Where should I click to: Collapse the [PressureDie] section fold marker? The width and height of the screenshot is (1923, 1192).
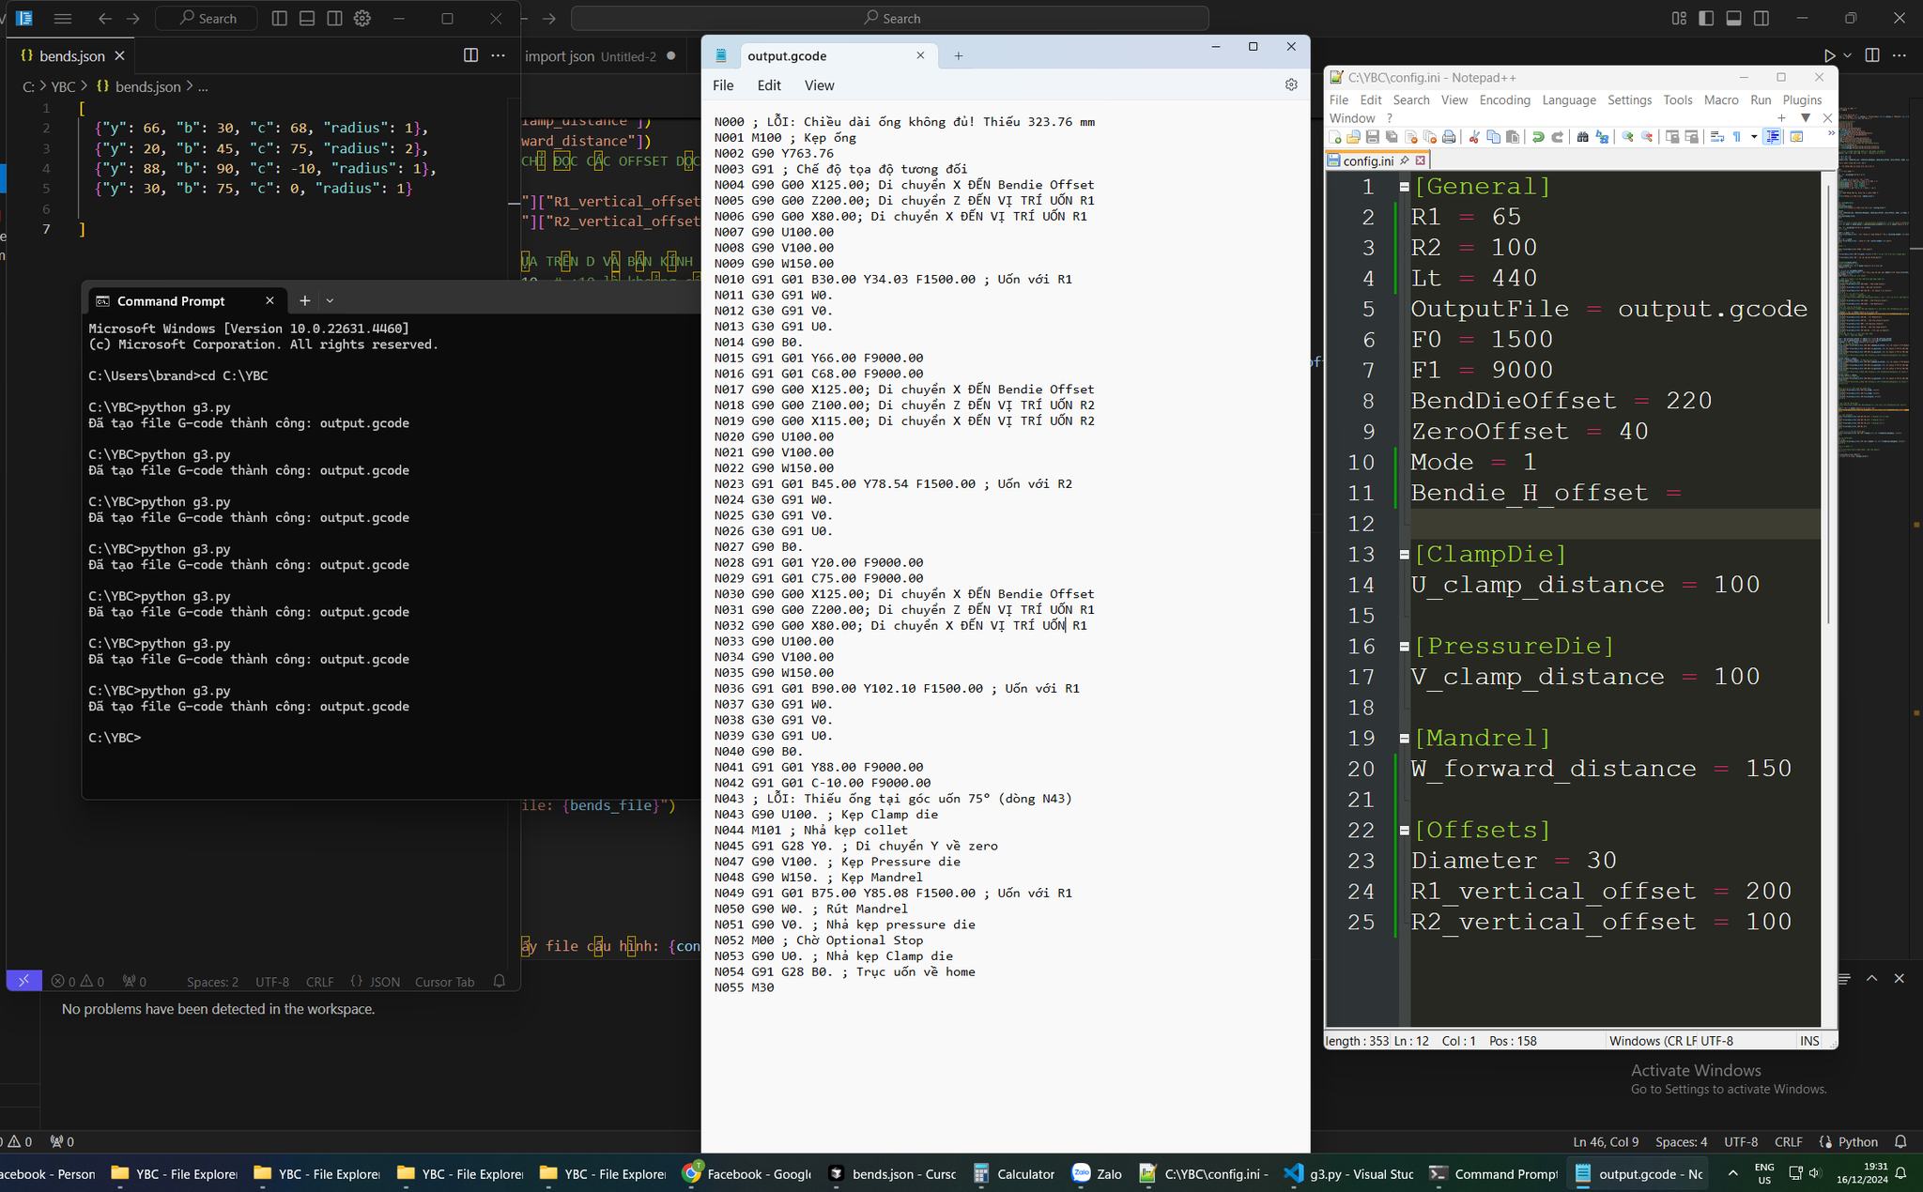[x=1405, y=647]
